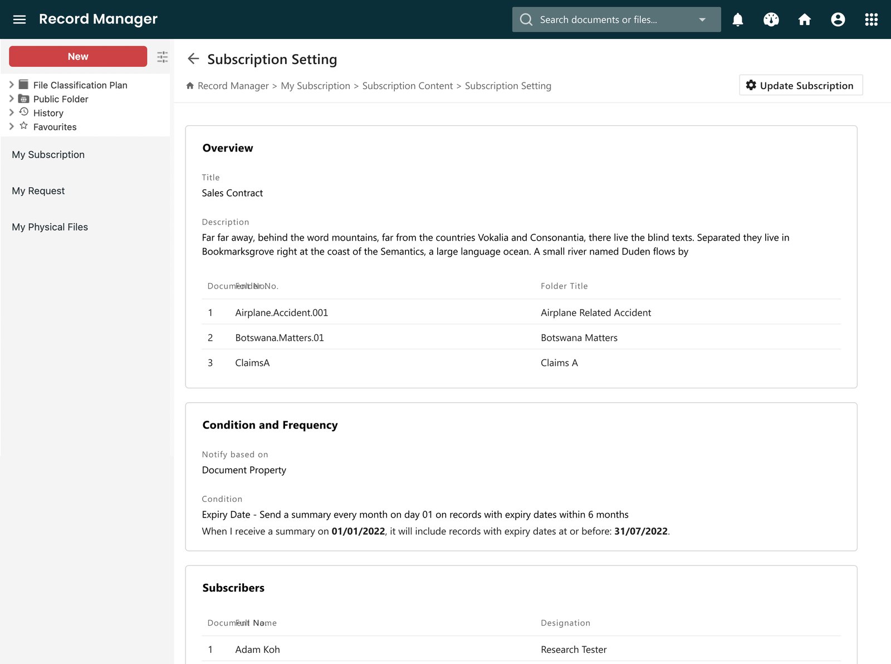Screen dimensions: 891x664
Task: Open My Physical Files menu
Action: coord(50,227)
